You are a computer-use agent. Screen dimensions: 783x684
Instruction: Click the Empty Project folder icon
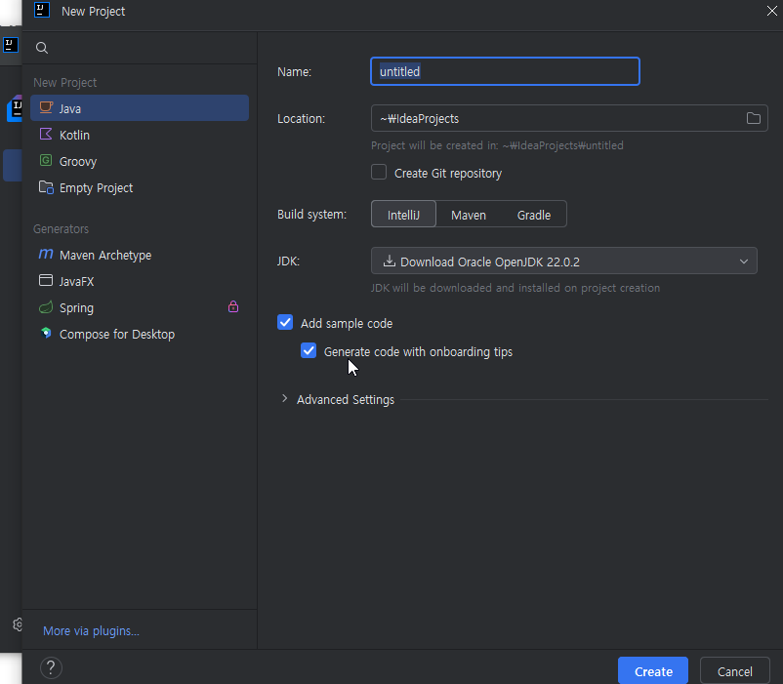(x=46, y=187)
